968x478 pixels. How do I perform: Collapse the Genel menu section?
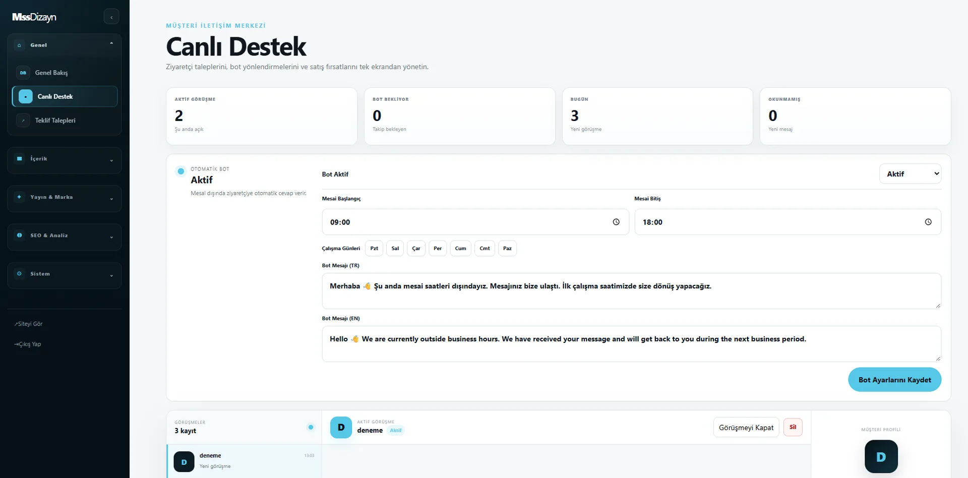65,45
